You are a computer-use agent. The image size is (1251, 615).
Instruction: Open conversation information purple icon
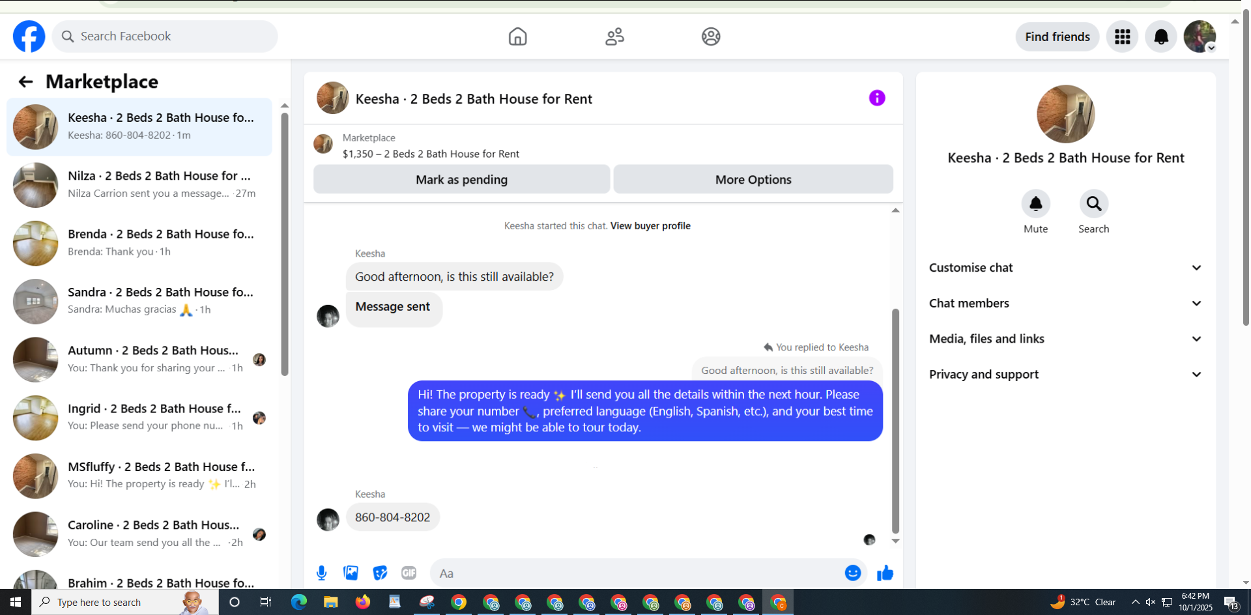(877, 98)
